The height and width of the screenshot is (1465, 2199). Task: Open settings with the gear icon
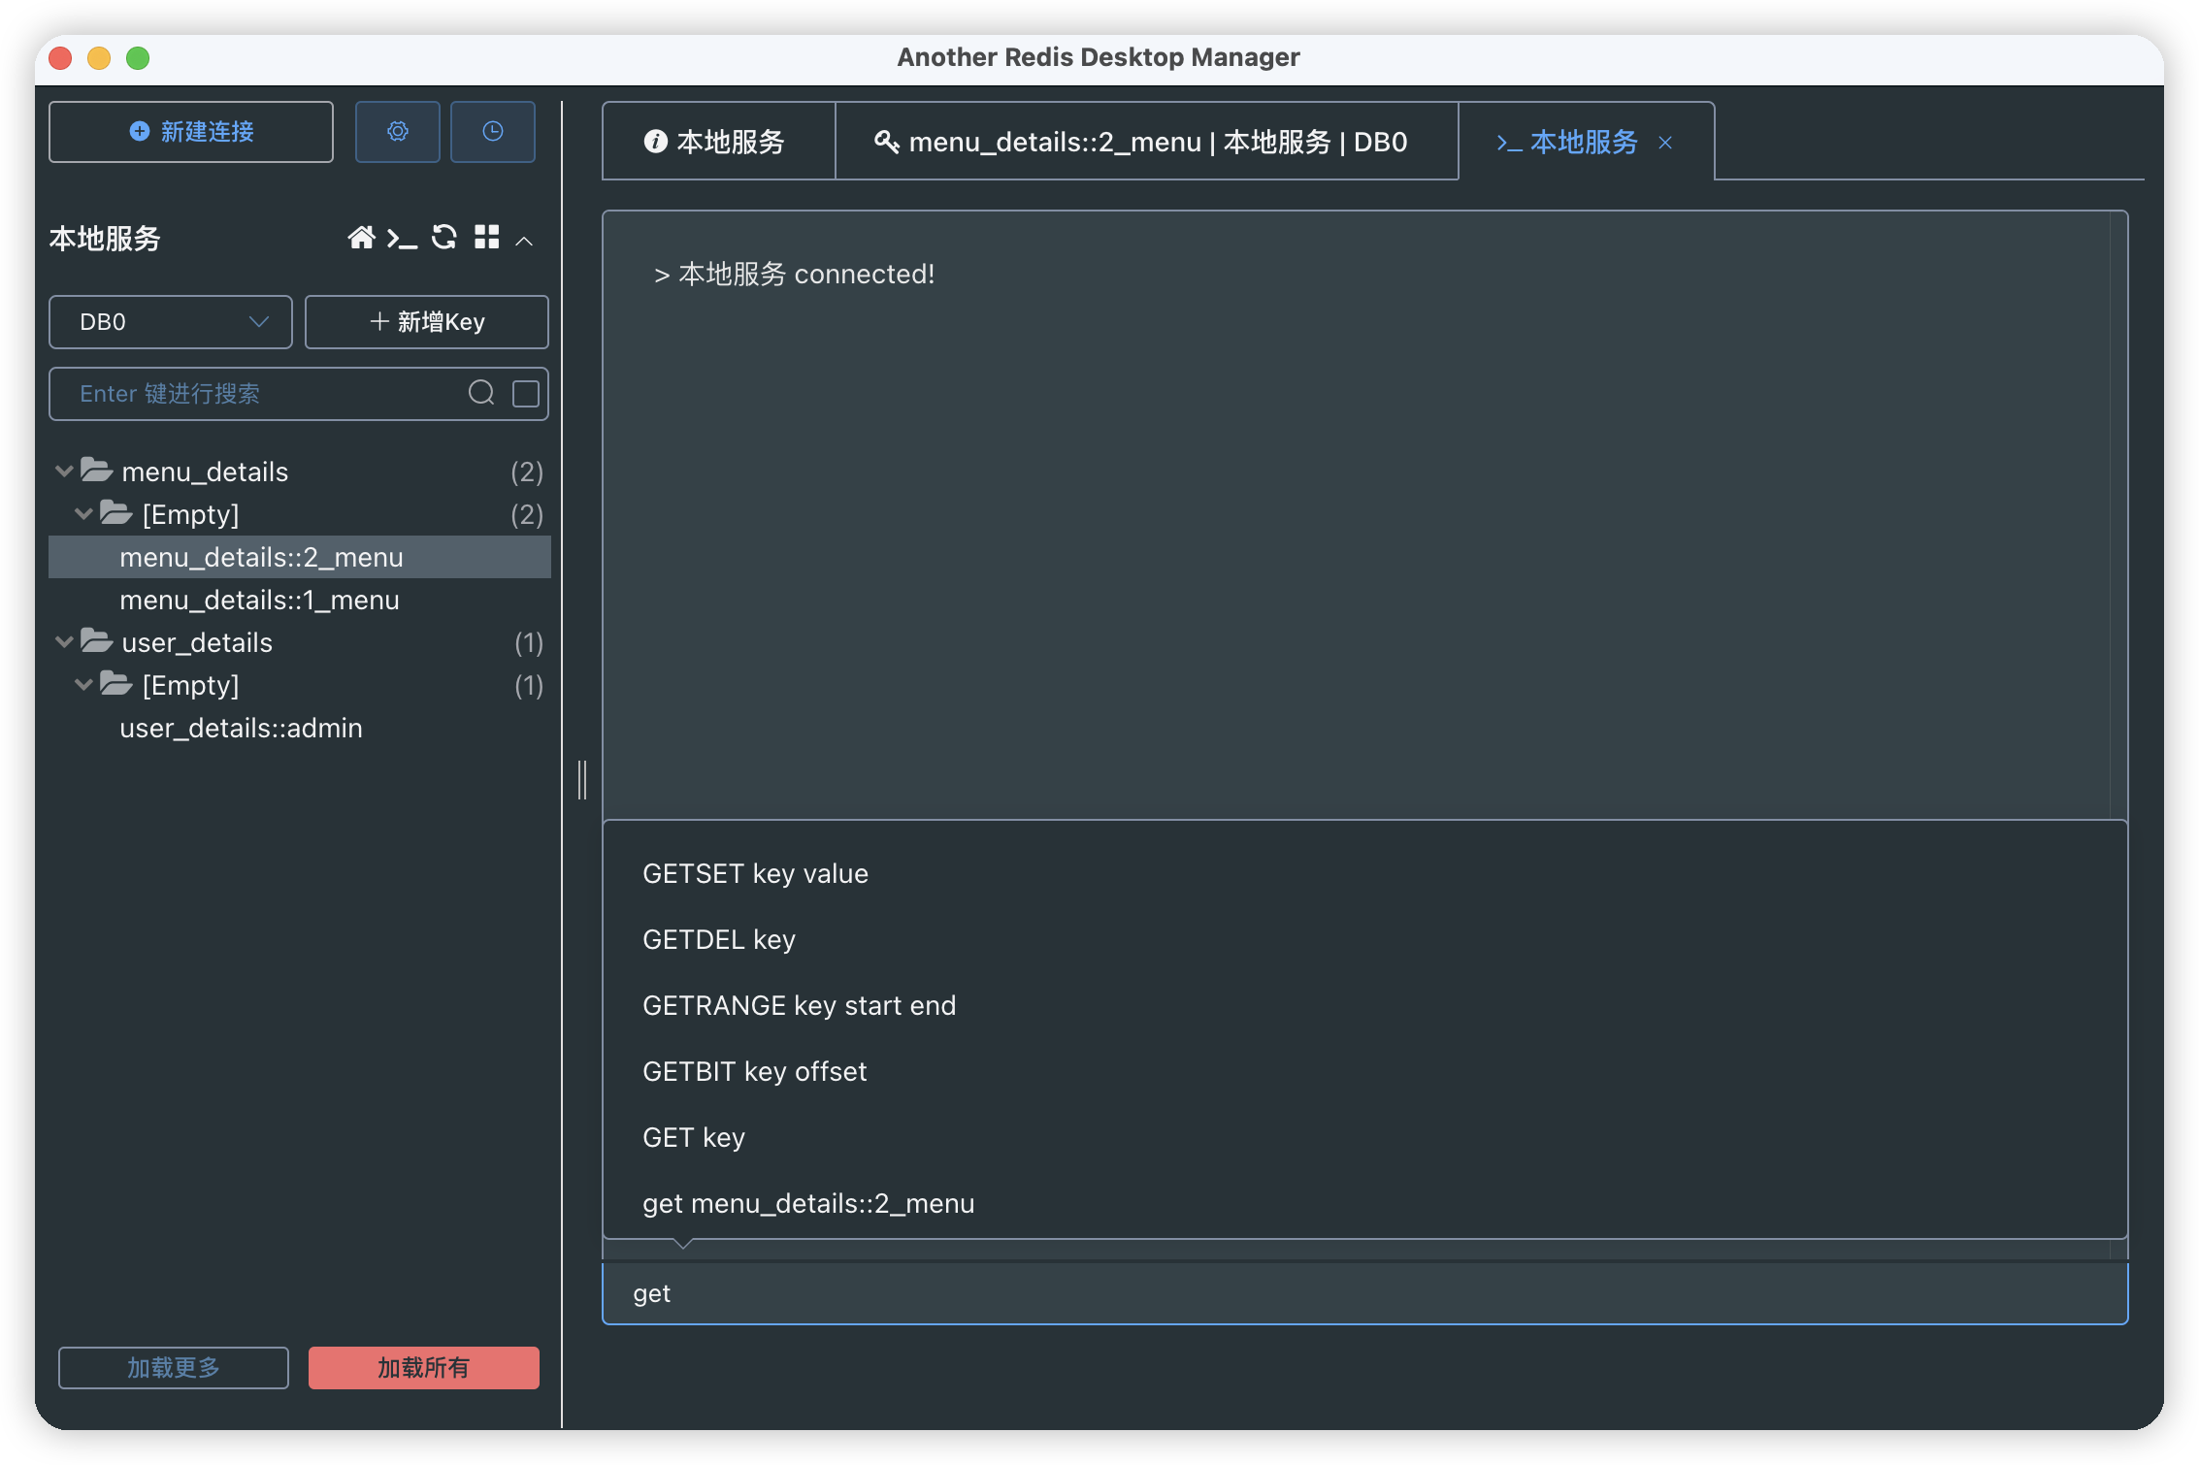click(x=397, y=131)
